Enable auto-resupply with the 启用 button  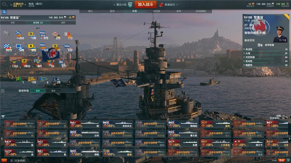coord(38,91)
